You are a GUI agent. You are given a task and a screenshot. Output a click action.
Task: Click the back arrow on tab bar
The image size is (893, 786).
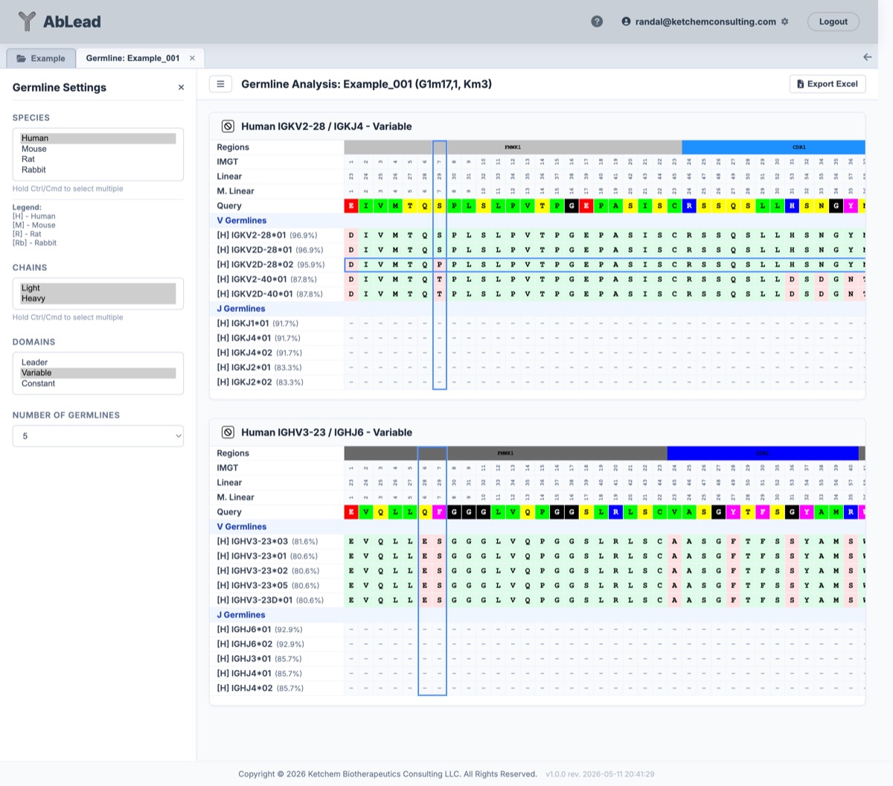867,57
